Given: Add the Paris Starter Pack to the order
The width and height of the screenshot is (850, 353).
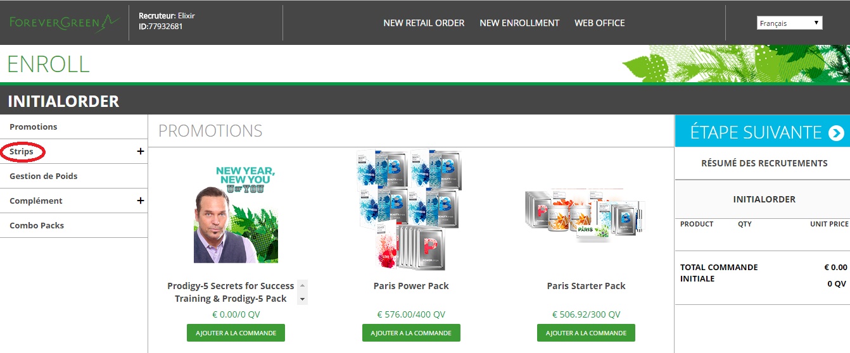Looking at the screenshot, I should [586, 333].
